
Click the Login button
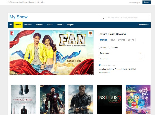tap(146, 2)
